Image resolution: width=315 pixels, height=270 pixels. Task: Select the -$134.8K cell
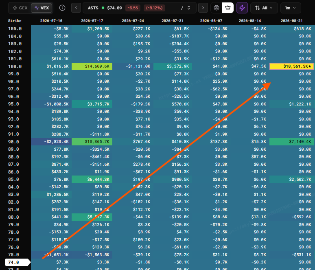coord(211,29)
